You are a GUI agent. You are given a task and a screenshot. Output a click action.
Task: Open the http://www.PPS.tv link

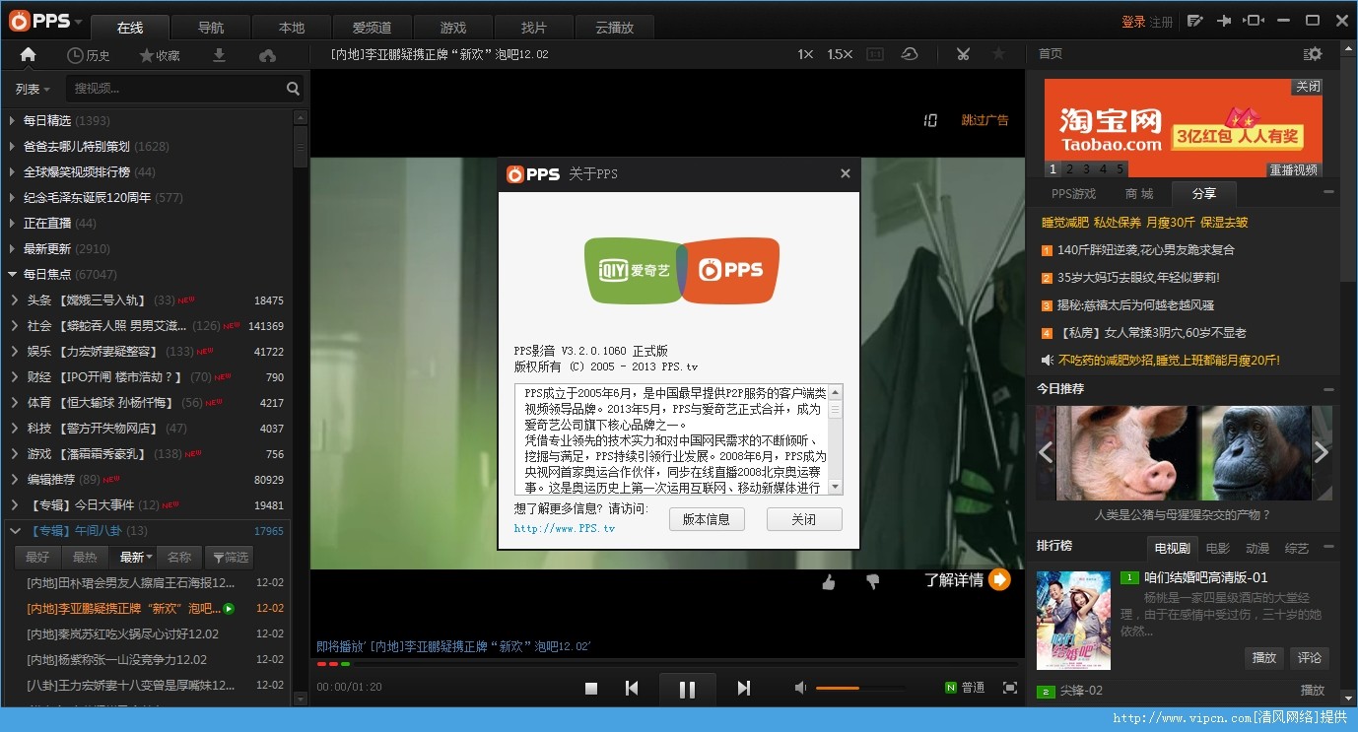click(x=565, y=529)
